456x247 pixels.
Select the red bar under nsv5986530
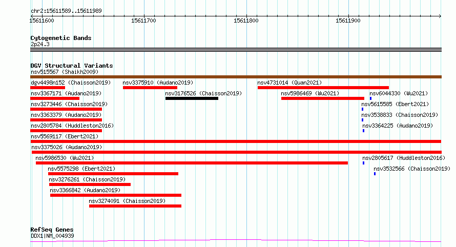pyautogui.click(x=192, y=163)
